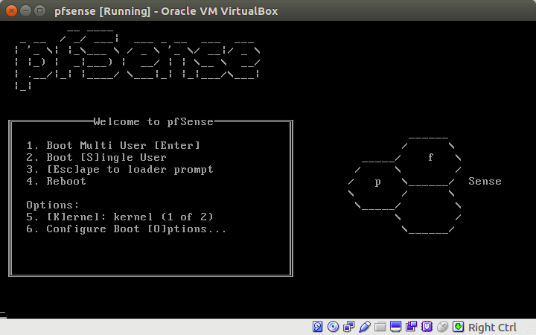Click '3. [Esc]ape to loader prompt' line
This screenshot has width=536, height=335.
pyautogui.click(x=120, y=169)
